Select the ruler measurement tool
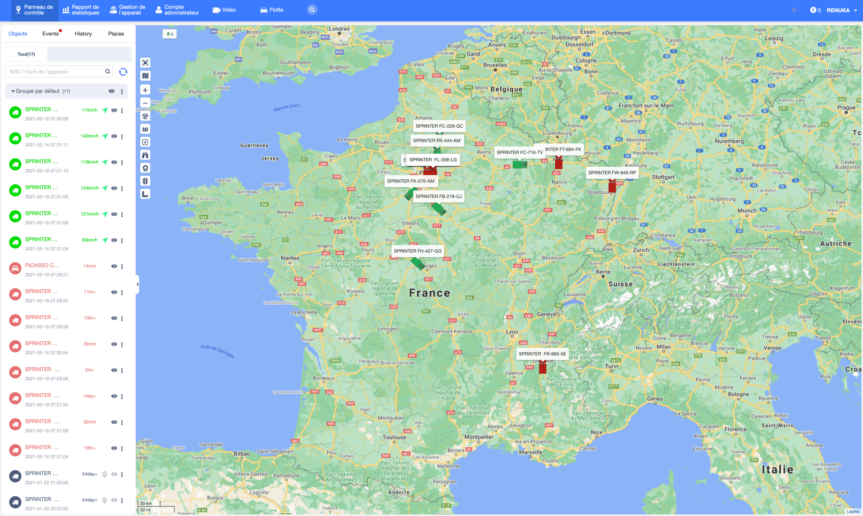 click(x=145, y=194)
